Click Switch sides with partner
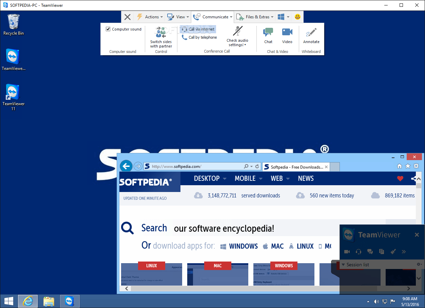 point(161,37)
